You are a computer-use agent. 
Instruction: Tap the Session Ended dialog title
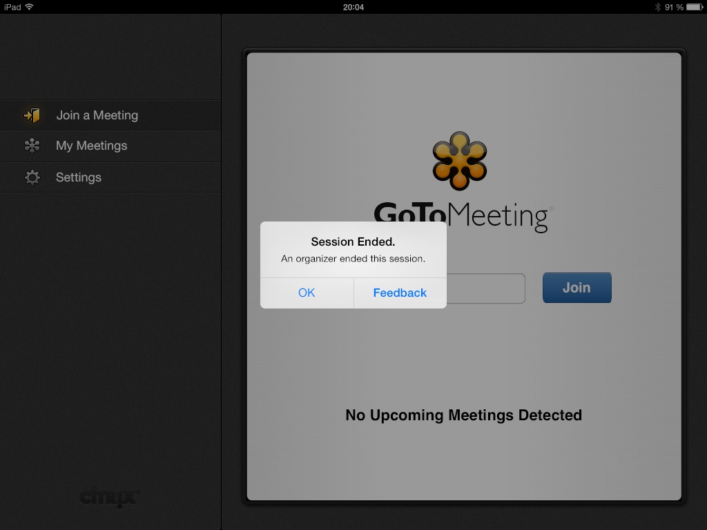pyautogui.click(x=353, y=242)
